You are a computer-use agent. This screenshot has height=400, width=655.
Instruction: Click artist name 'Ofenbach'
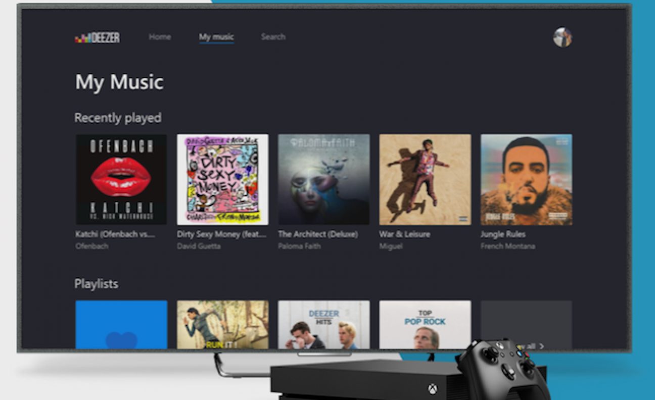91,246
